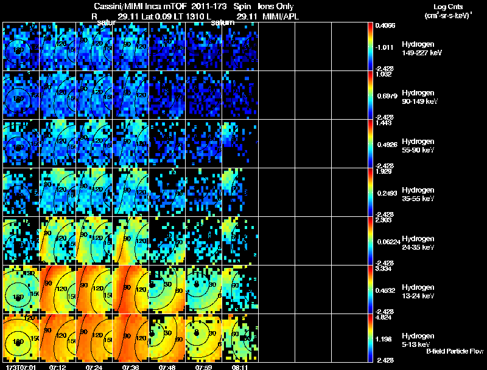Select the 24-35 keV image at 07:48
Image resolution: width=487 pixels, height=370 pixels.
167,241
